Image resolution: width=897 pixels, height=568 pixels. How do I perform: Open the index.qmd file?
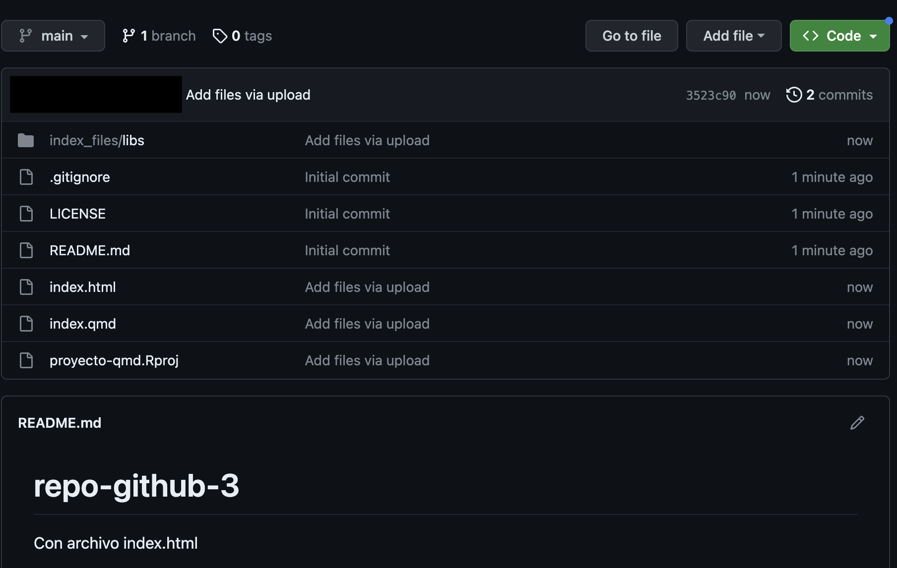82,324
